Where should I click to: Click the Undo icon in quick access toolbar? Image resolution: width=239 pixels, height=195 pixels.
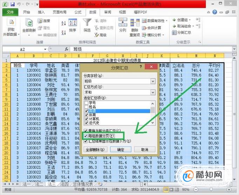(19, 4)
